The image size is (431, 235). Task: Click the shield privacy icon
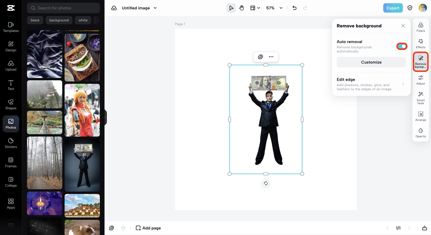point(410,8)
